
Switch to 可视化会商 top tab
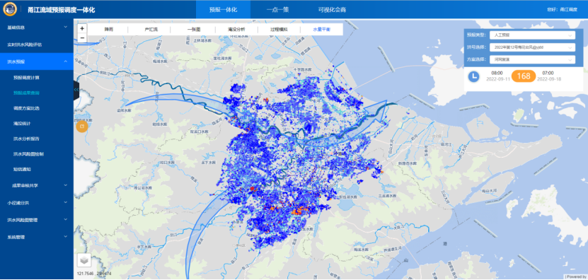pos(329,10)
